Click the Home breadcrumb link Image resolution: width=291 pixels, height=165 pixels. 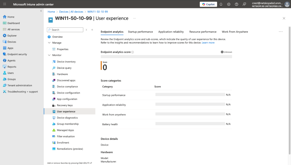(x=51, y=12)
